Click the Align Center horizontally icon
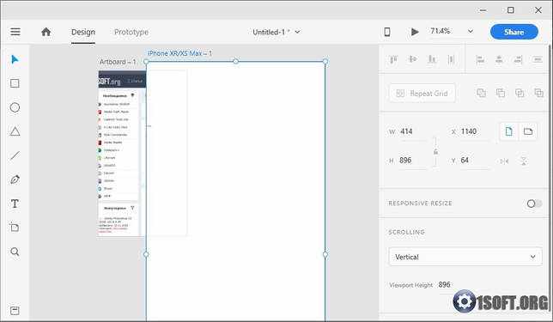 point(499,59)
